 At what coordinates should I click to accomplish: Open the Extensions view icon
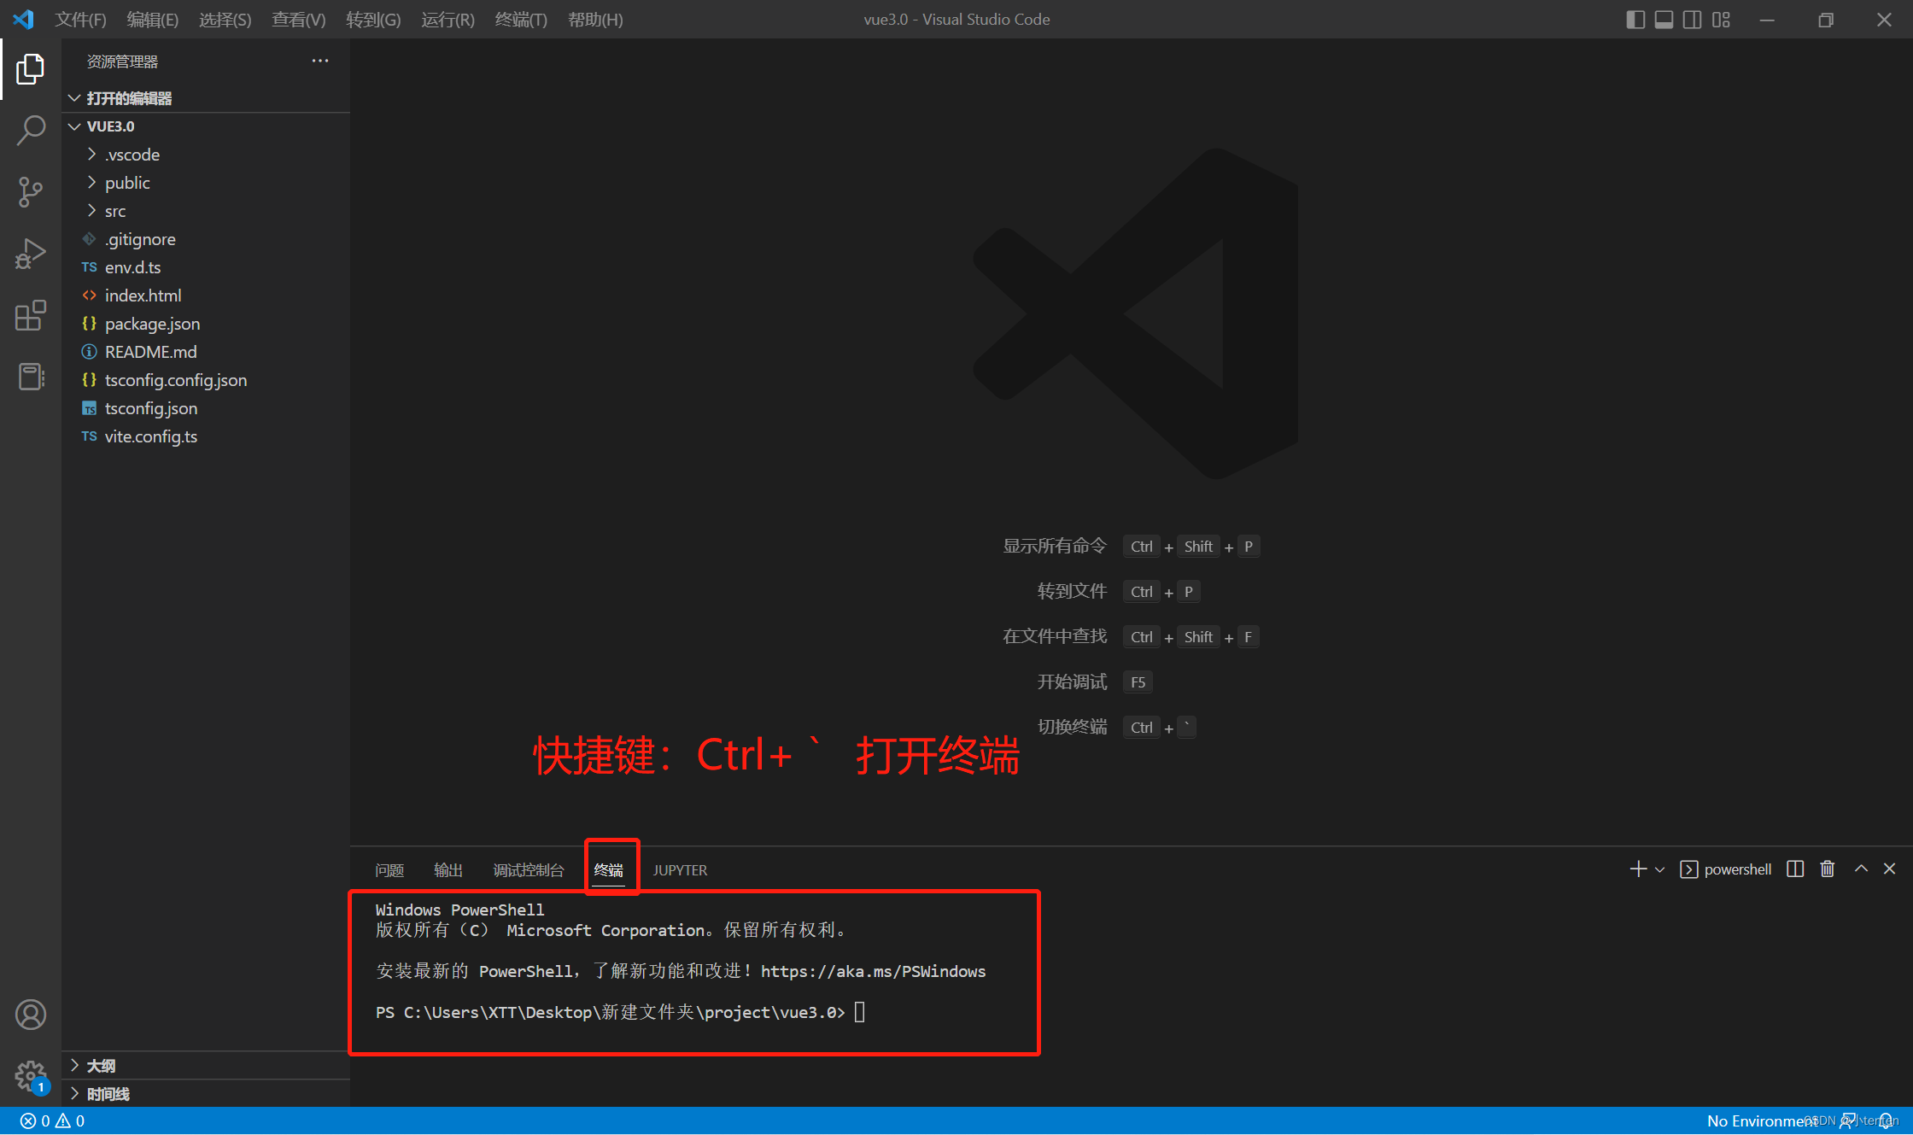[31, 315]
